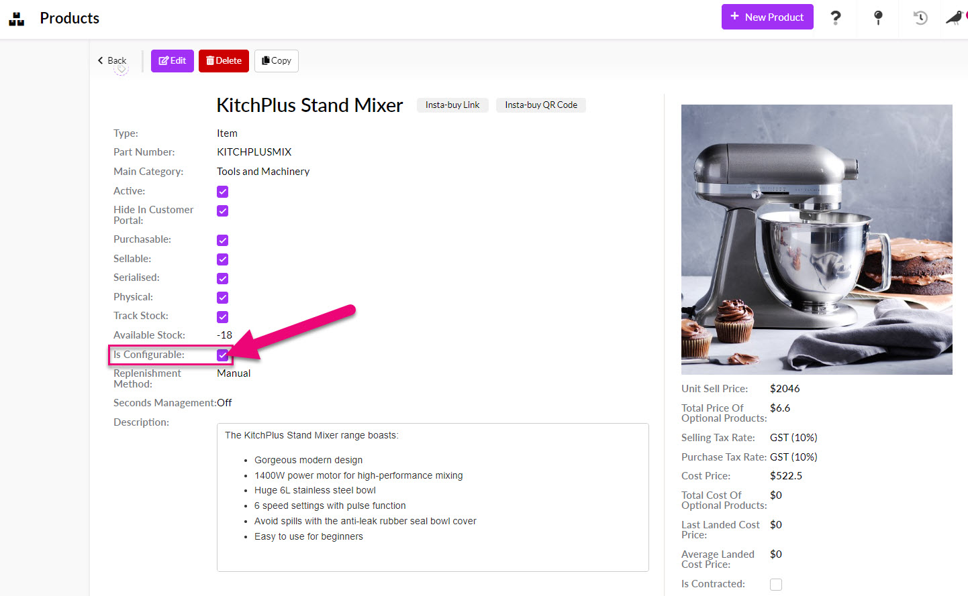Click the Unit Sell Price value $2046
968x596 pixels.
[x=785, y=389]
